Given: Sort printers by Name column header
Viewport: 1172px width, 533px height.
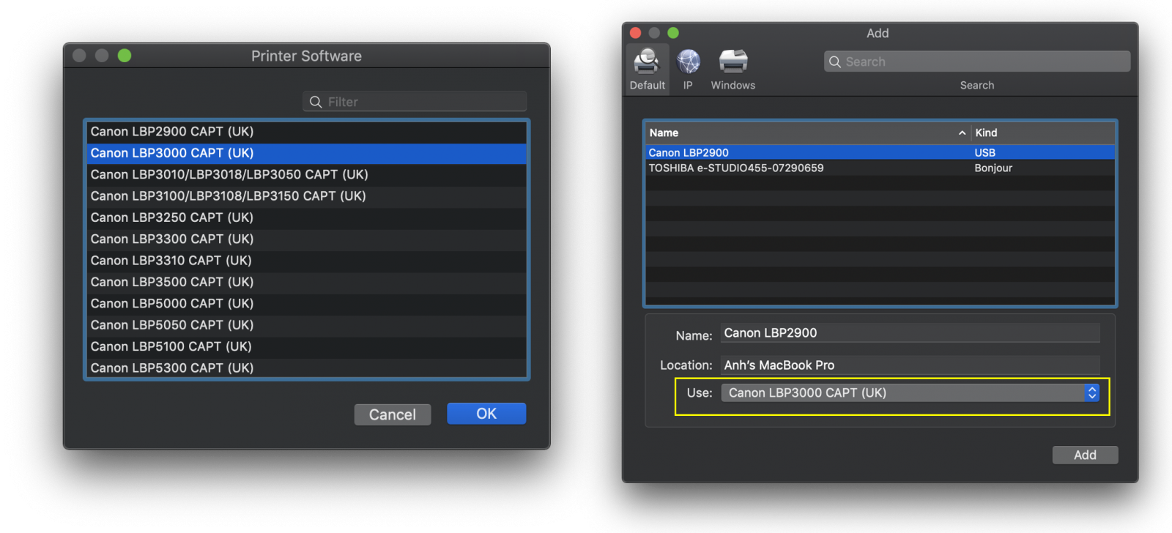Looking at the screenshot, I should pyautogui.click(x=808, y=133).
